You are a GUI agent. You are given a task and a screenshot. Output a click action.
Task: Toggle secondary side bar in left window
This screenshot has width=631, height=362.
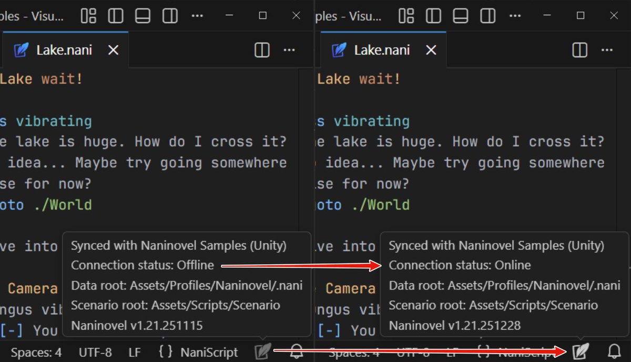pyautogui.click(x=170, y=16)
